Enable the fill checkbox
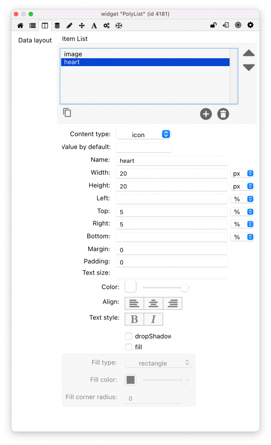Viewport: 271px width, 445px height. click(129, 347)
